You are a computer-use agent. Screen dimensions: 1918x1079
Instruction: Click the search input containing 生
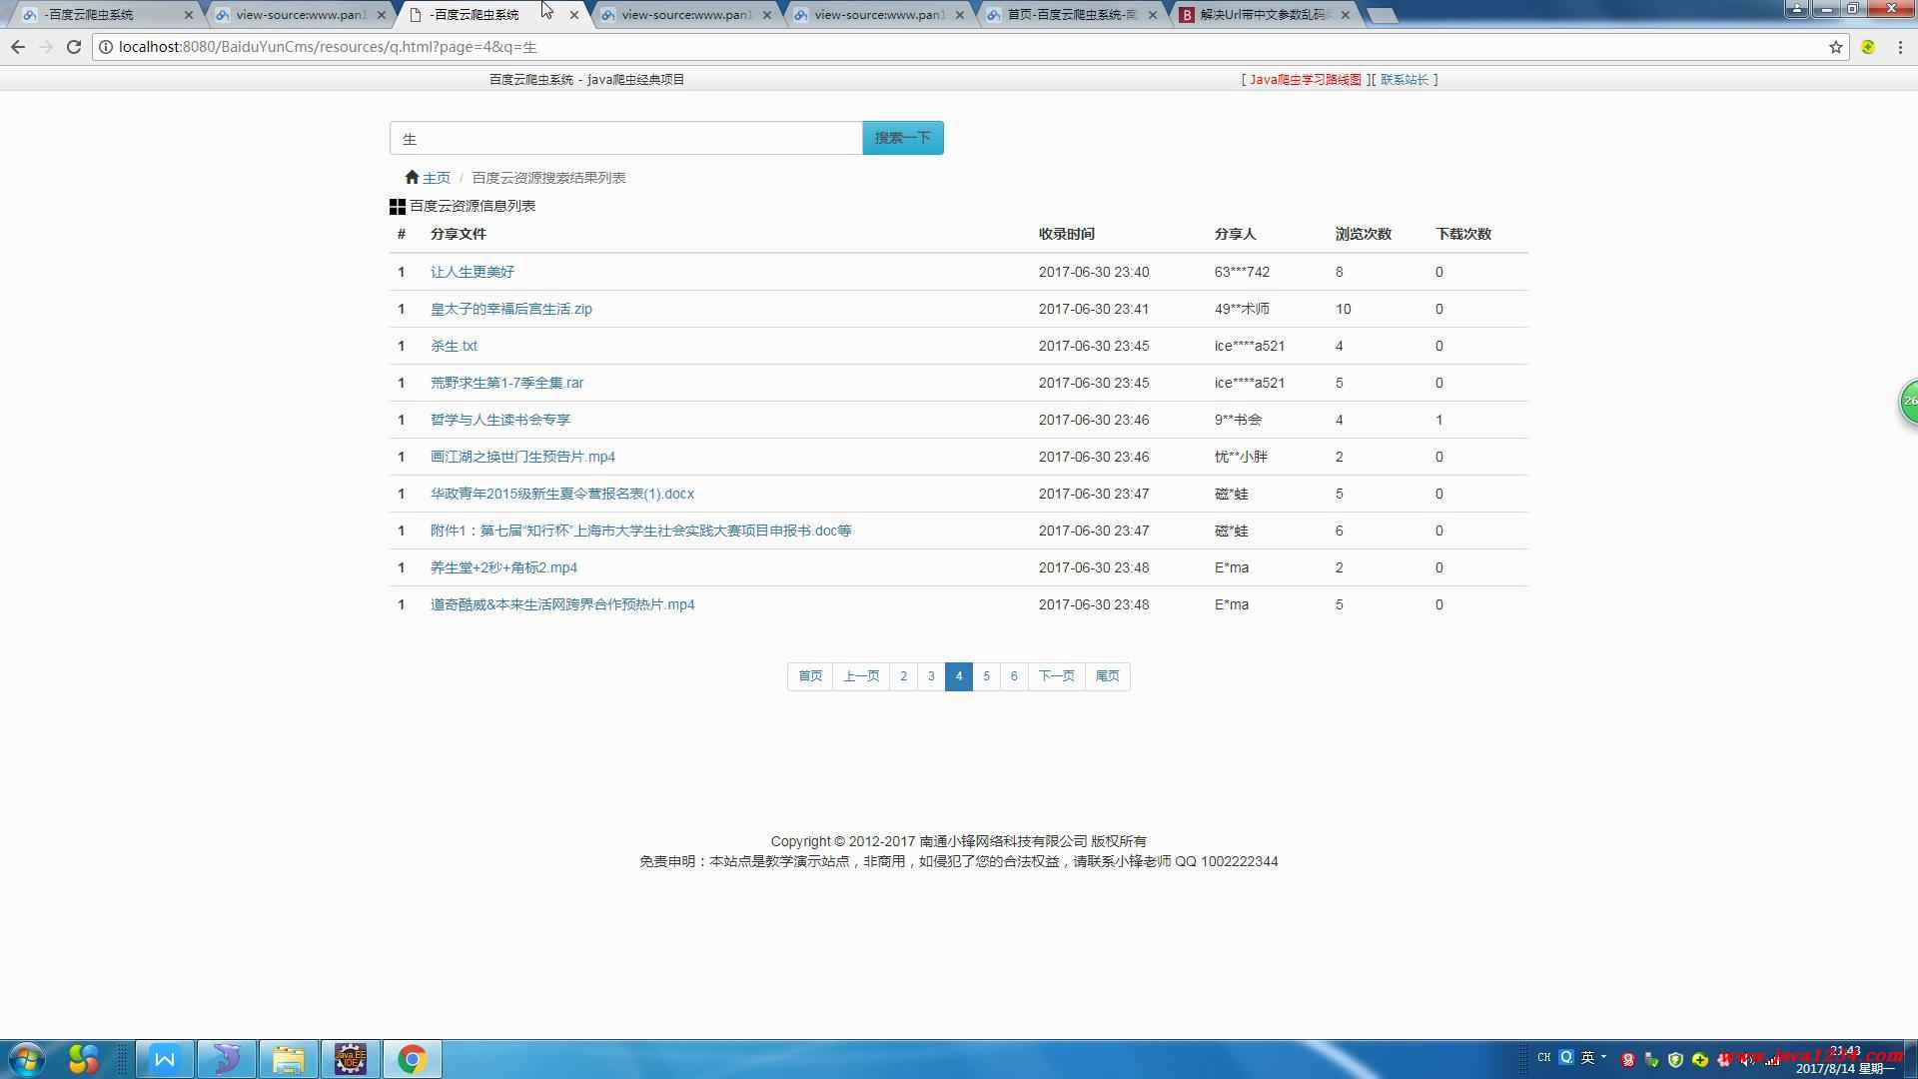626,138
